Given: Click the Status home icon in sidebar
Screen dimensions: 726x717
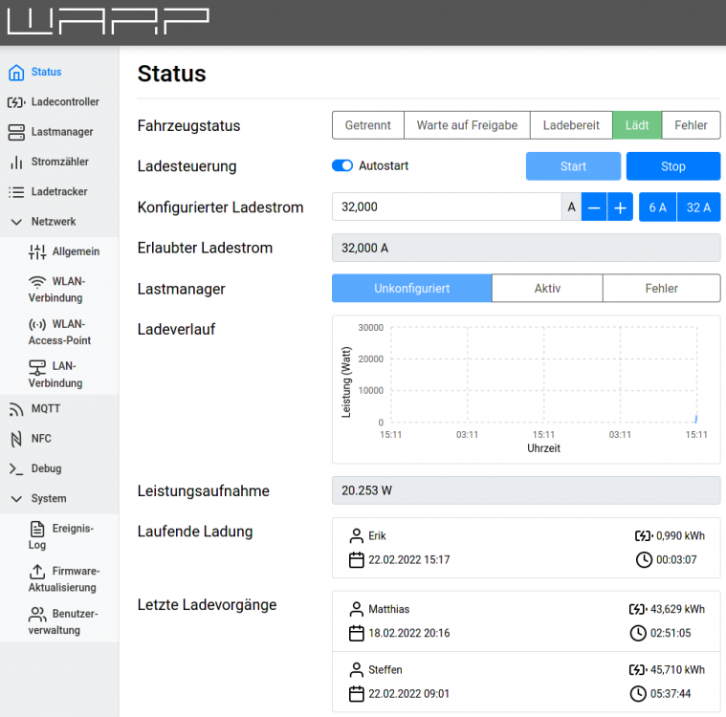Looking at the screenshot, I should pos(16,73).
